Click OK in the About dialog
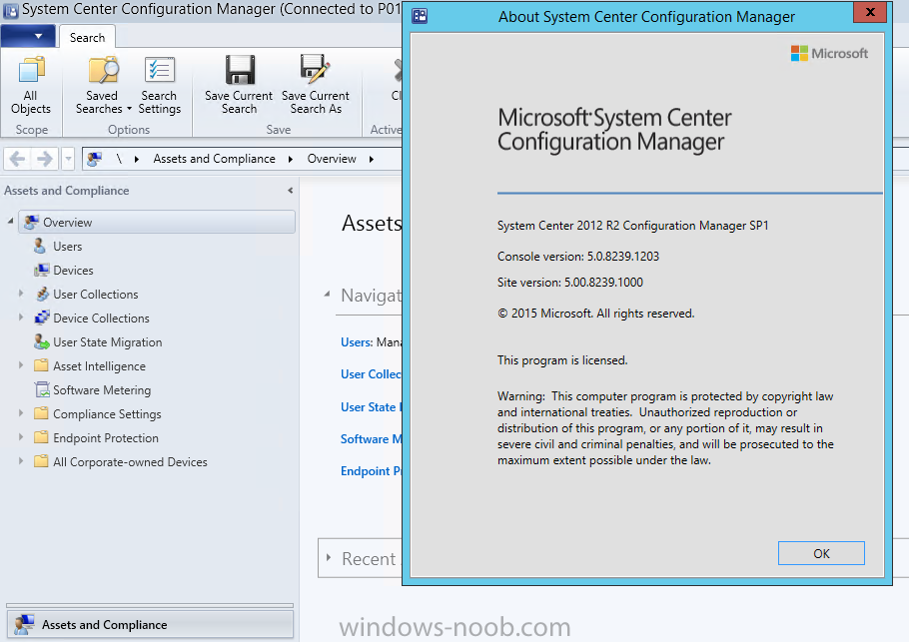This screenshot has width=909, height=642. click(x=821, y=553)
